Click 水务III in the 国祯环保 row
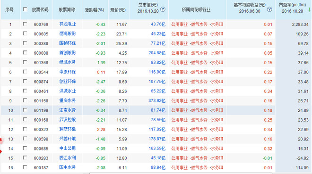 tap(217, 43)
